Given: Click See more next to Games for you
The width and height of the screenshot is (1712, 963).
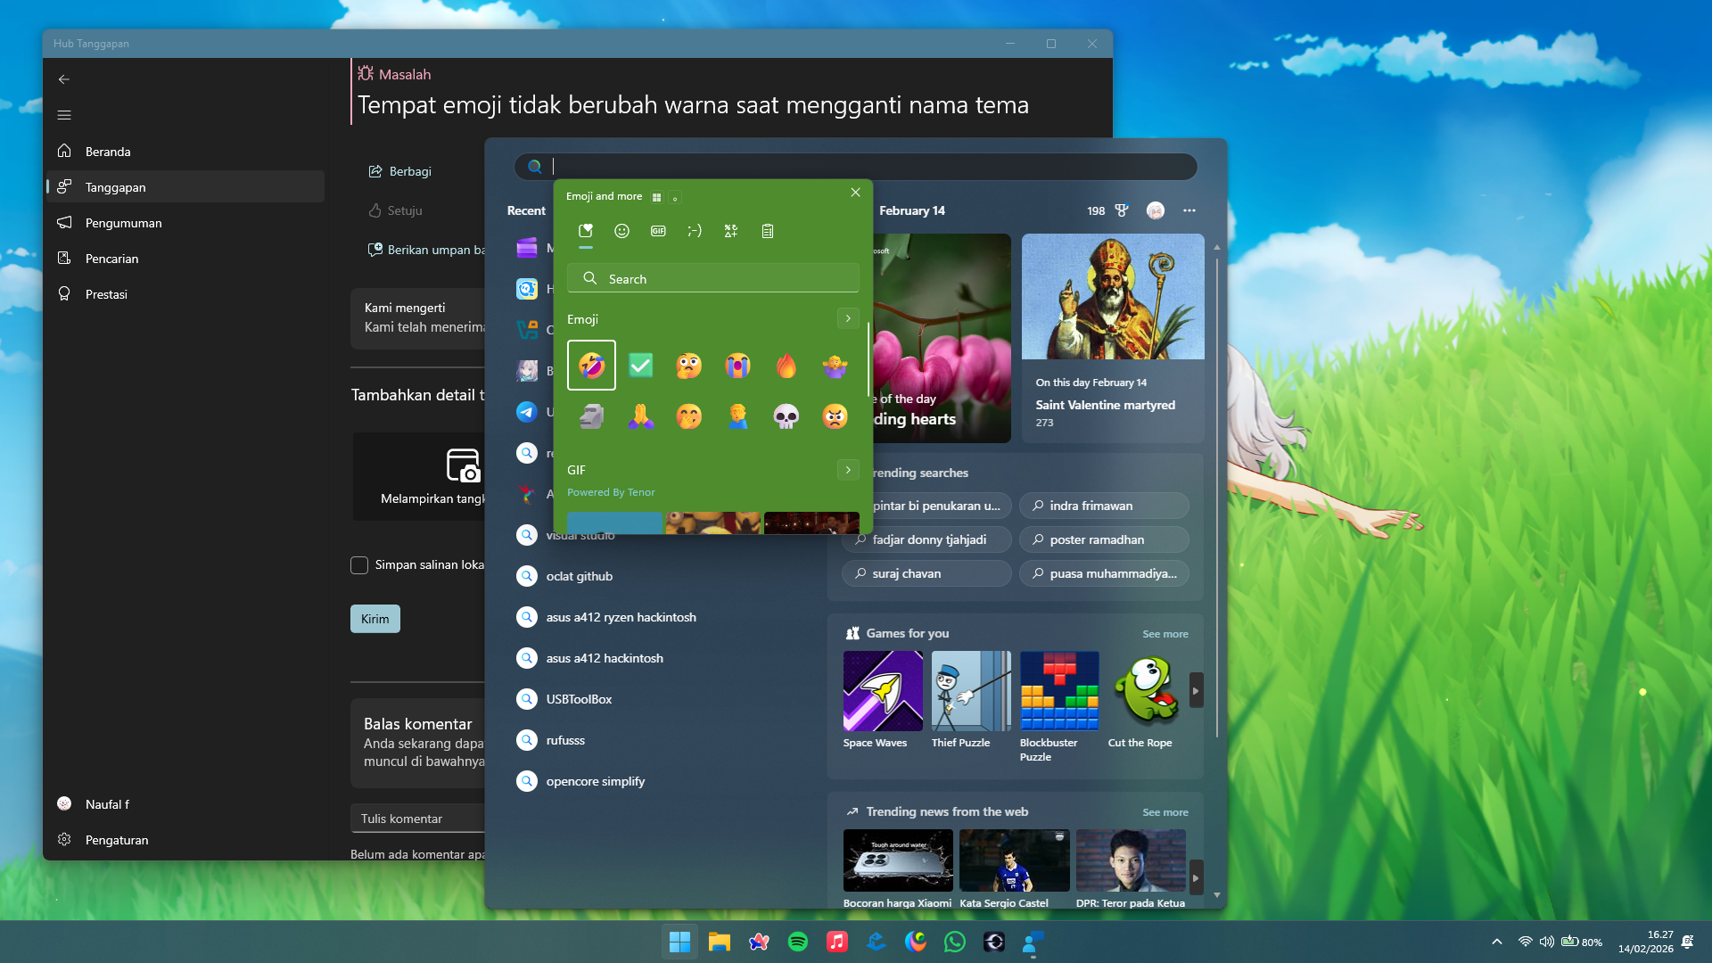Looking at the screenshot, I should click(x=1165, y=634).
